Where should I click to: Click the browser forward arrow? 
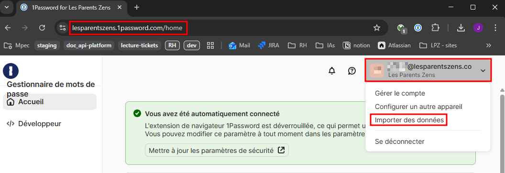[25, 28]
